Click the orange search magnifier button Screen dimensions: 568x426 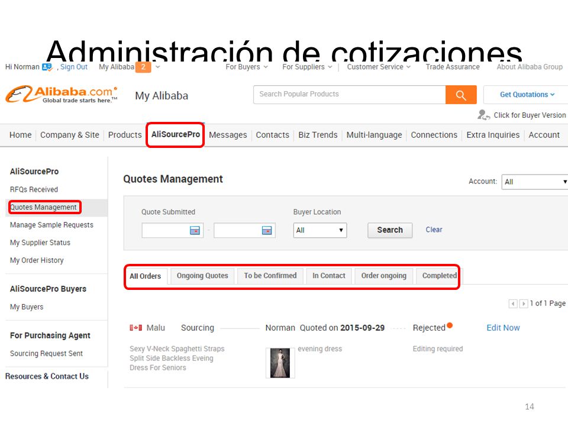(461, 95)
